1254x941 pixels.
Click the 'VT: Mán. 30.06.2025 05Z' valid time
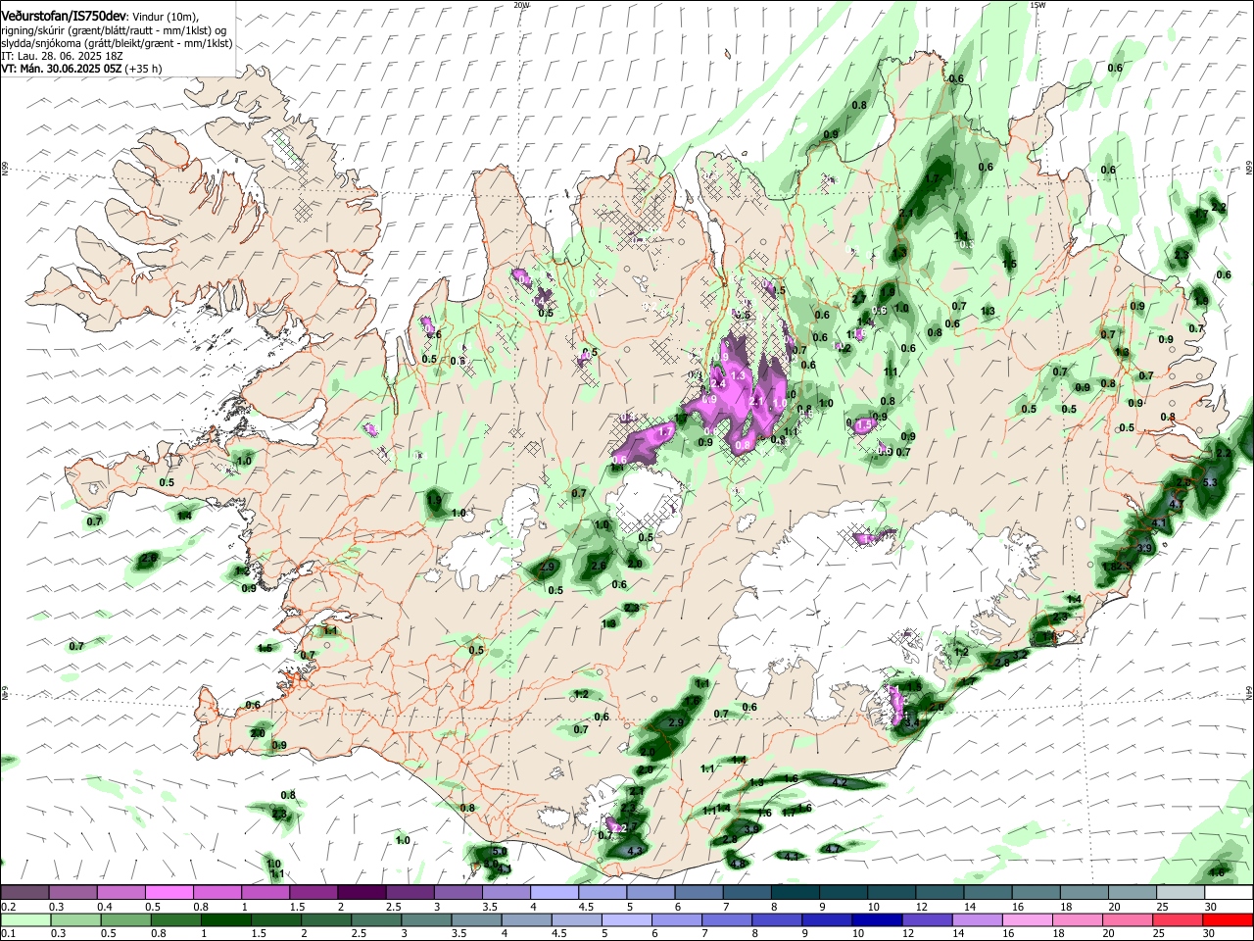(61, 69)
